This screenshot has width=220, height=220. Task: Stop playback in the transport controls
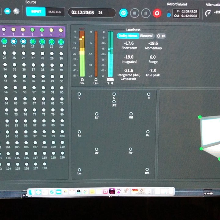(134, 13)
